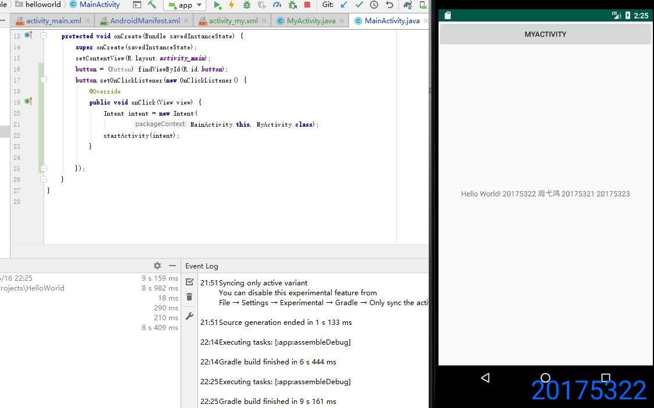Click the fold end marker at line 26
This screenshot has width=654, height=408.
click(x=44, y=179)
